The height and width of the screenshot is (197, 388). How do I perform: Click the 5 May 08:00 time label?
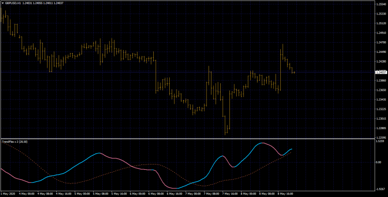(100, 193)
